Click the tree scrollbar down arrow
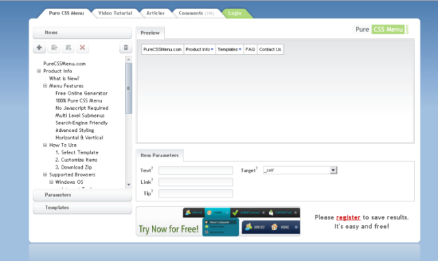438x261 pixels. [x=129, y=184]
